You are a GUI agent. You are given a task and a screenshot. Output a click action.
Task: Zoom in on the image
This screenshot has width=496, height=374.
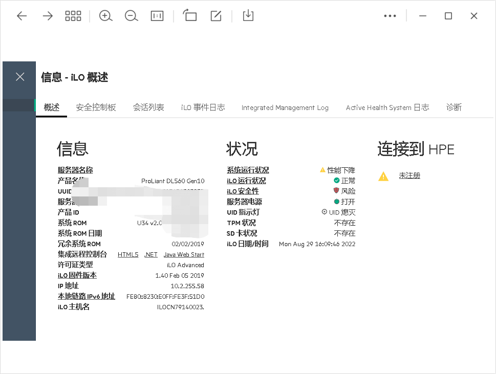point(106,16)
